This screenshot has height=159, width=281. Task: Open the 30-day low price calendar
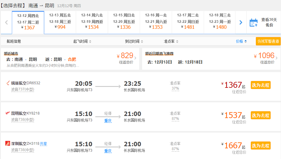tap(264, 23)
